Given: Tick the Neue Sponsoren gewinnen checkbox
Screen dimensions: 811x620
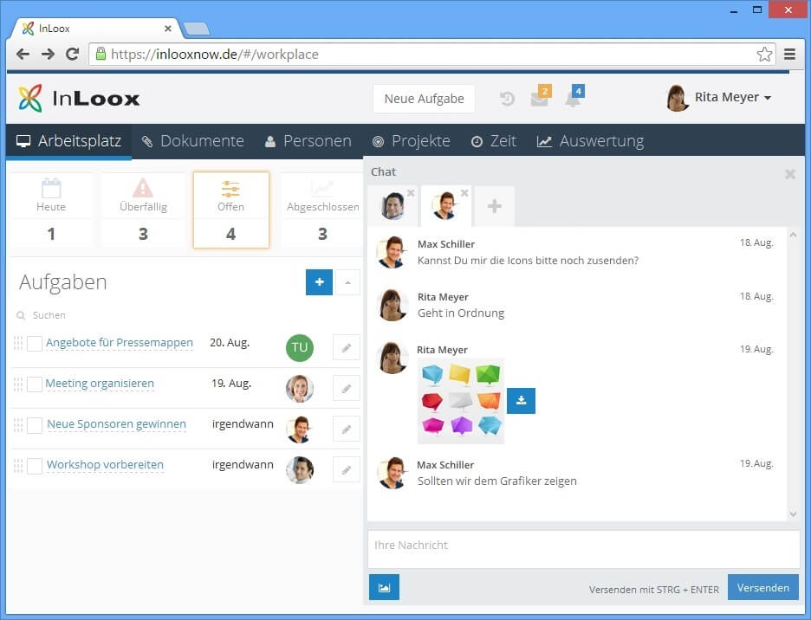Looking at the screenshot, I should coord(33,424).
